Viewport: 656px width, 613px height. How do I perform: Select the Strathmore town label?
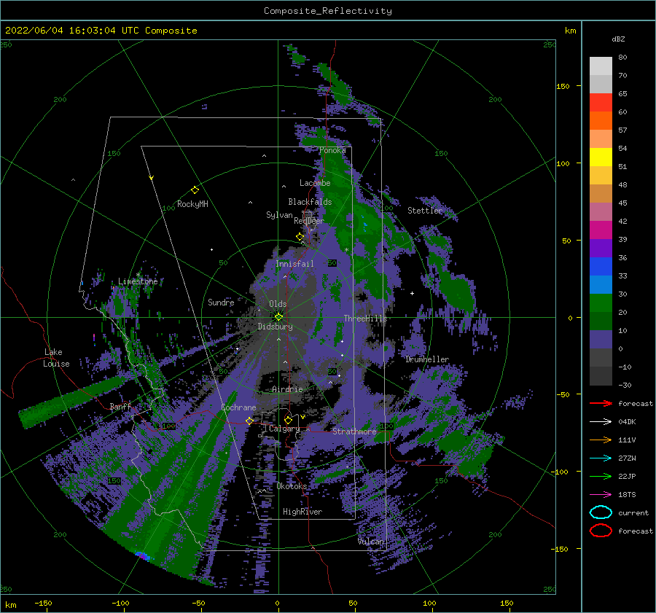coord(354,432)
